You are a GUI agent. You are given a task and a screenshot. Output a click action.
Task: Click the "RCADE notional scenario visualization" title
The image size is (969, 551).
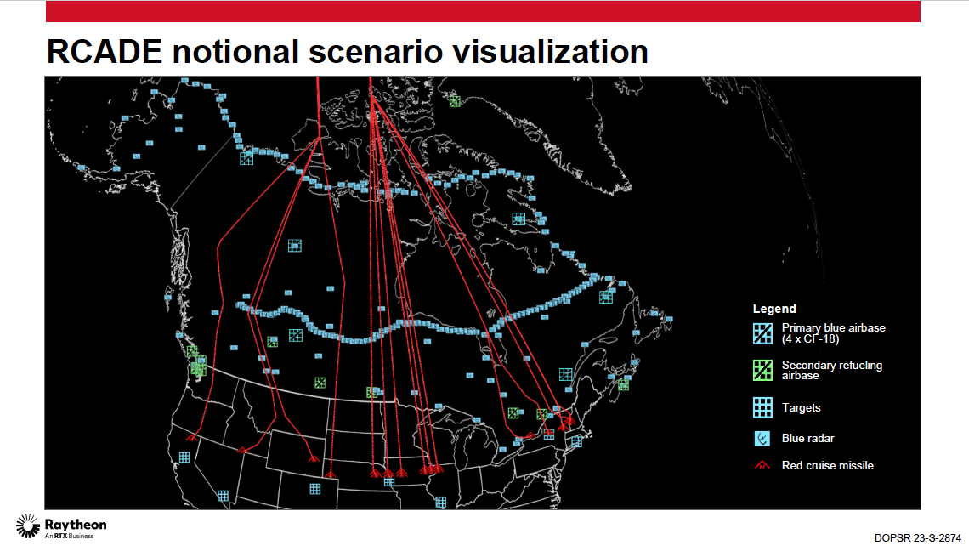(x=347, y=52)
